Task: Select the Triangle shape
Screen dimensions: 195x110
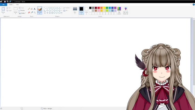Action: pyautogui.click(x=60, y=8)
